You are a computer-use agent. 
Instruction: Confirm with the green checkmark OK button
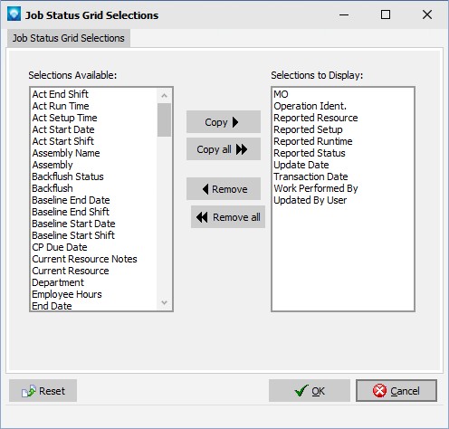coord(310,391)
